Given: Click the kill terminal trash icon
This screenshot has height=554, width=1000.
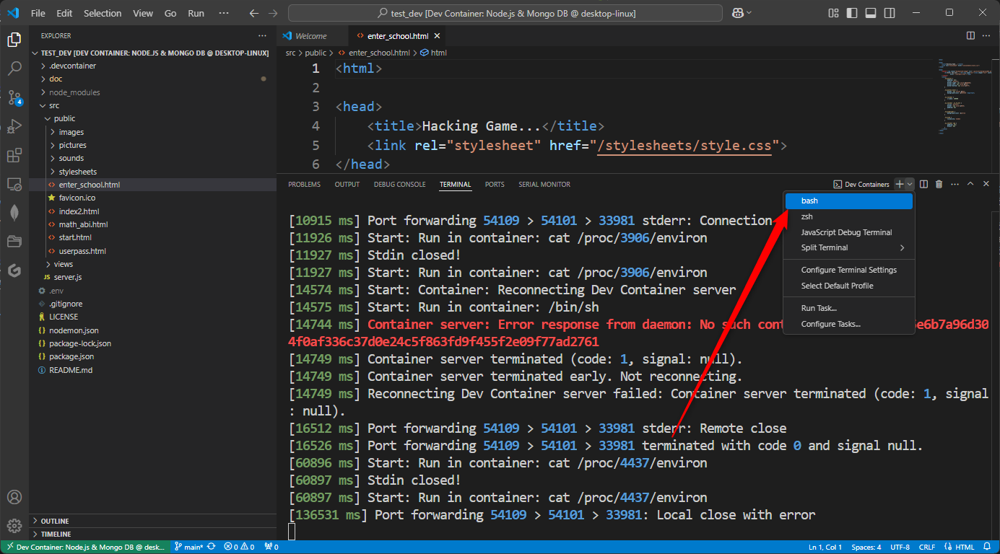Looking at the screenshot, I should pos(939,185).
